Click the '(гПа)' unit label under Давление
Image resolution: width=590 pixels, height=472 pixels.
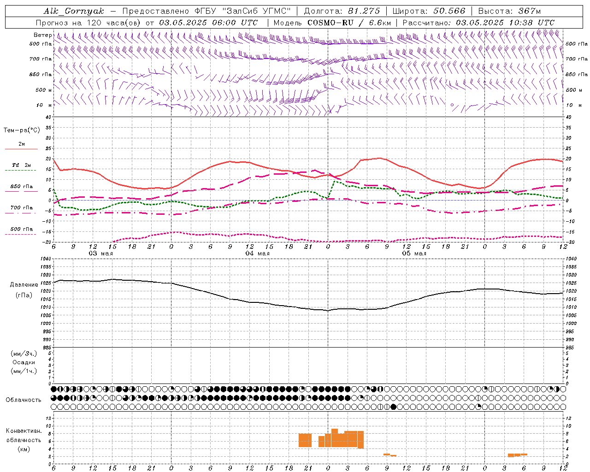coord(24,295)
